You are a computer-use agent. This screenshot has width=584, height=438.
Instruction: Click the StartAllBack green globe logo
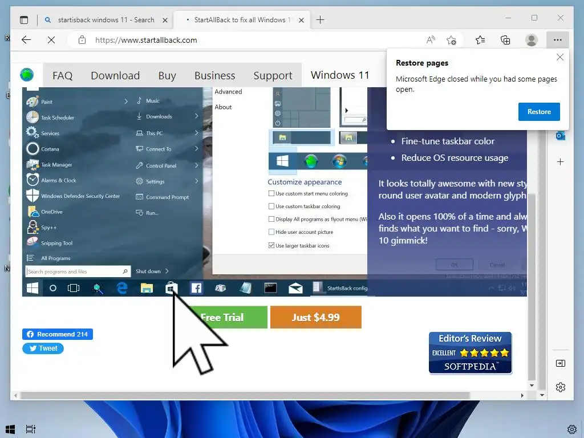coord(27,75)
